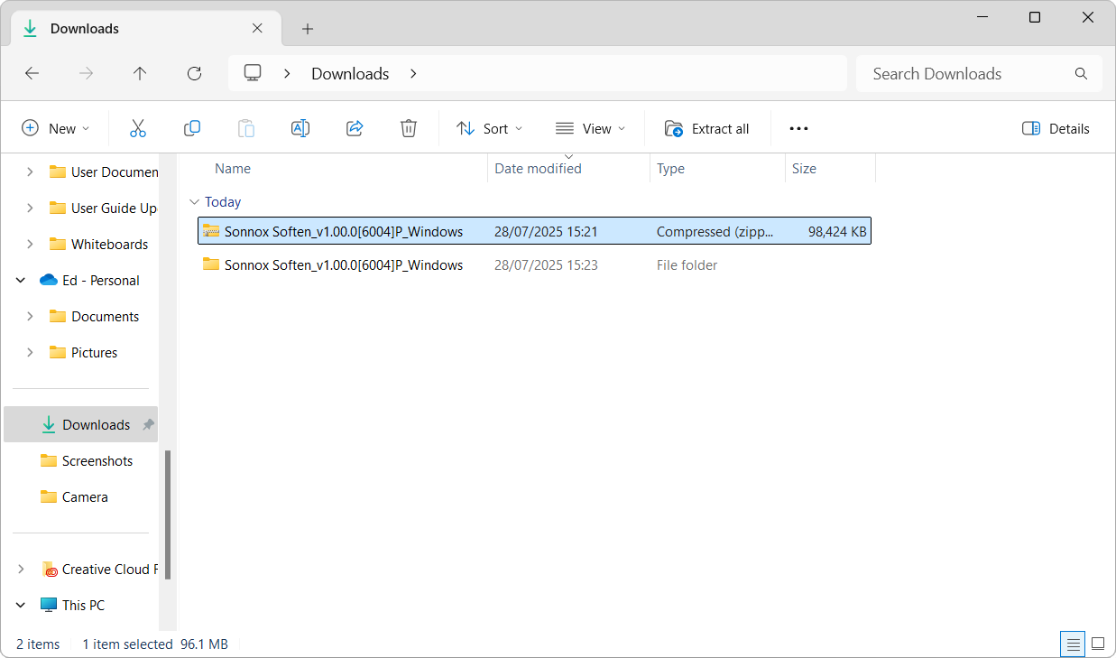The height and width of the screenshot is (658, 1116).
Task: Click the File folder icon of Sonnox Soften
Action: coord(211,264)
